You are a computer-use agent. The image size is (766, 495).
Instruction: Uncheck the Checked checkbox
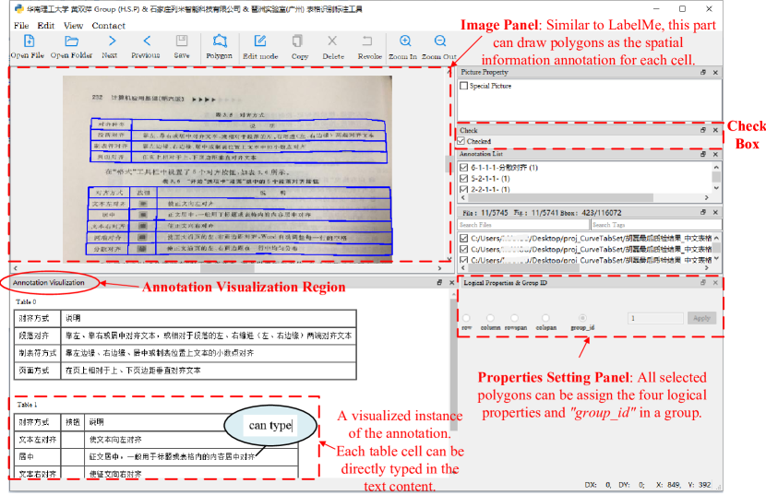(461, 141)
